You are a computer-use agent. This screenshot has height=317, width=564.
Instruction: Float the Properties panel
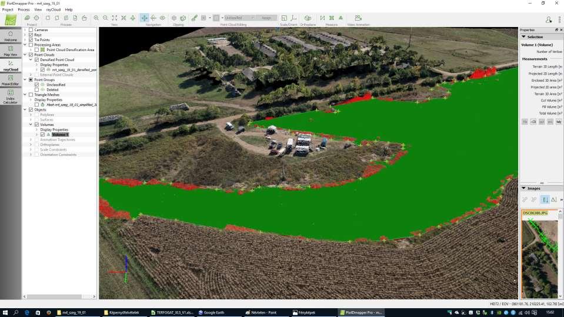[x=556, y=30]
